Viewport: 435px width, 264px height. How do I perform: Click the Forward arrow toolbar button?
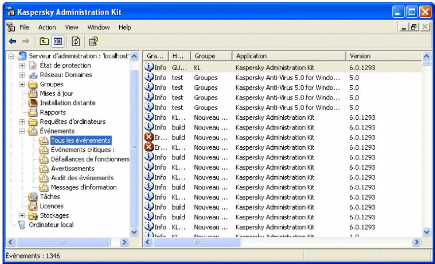(26, 42)
